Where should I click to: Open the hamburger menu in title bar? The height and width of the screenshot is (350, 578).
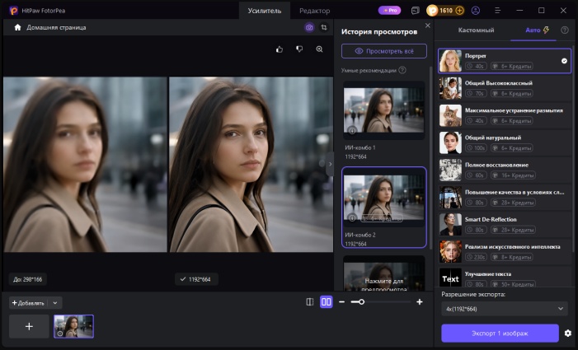click(497, 11)
